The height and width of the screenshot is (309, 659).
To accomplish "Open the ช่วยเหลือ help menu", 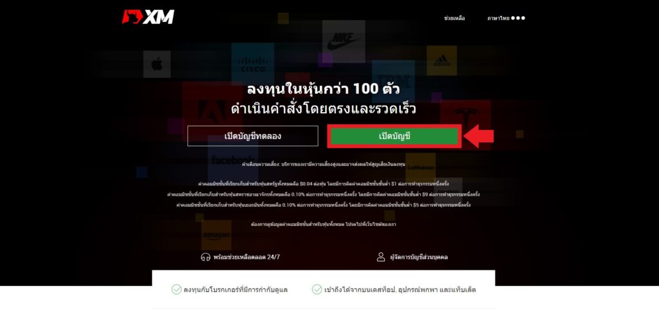I will [454, 18].
